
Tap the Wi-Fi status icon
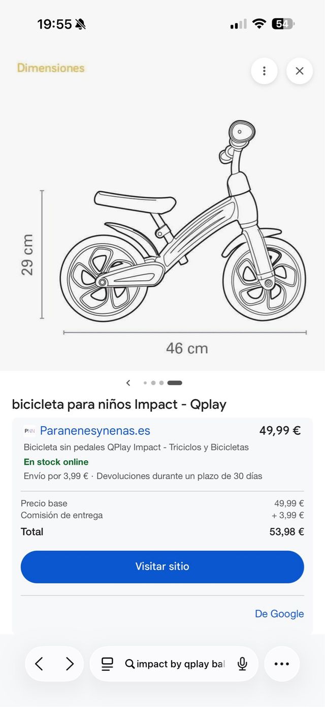258,23
